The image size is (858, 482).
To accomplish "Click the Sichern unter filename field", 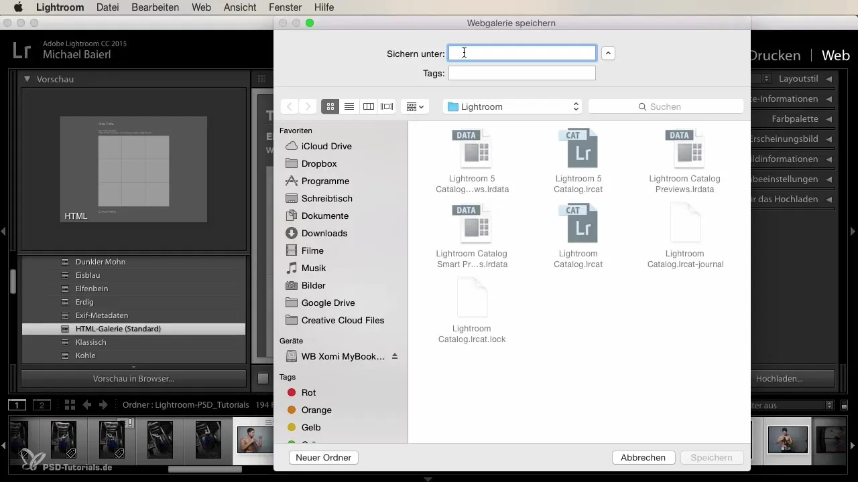I will [x=522, y=53].
